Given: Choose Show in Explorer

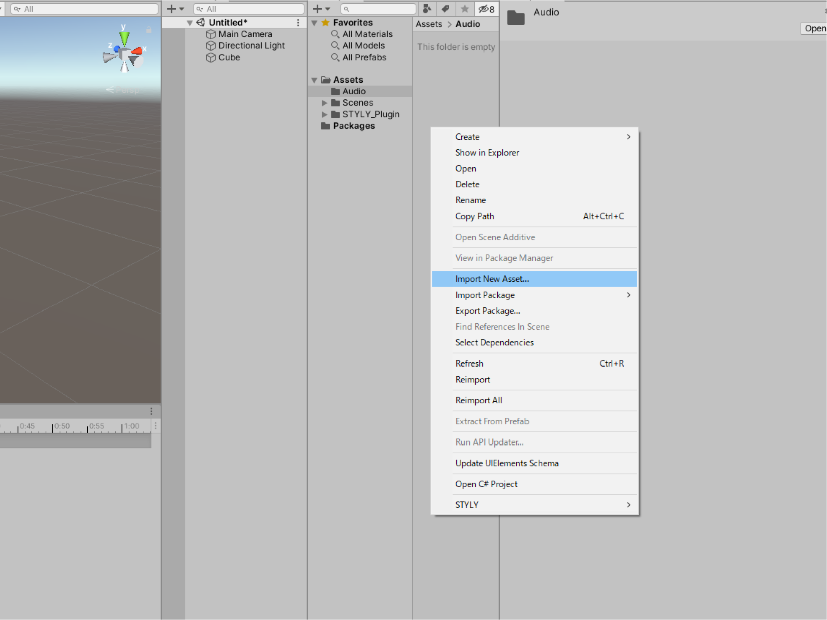Looking at the screenshot, I should (x=535, y=153).
